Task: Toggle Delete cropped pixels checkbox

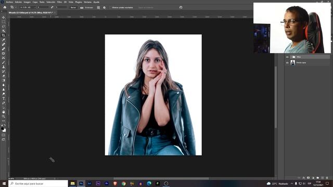Action: coord(110,7)
